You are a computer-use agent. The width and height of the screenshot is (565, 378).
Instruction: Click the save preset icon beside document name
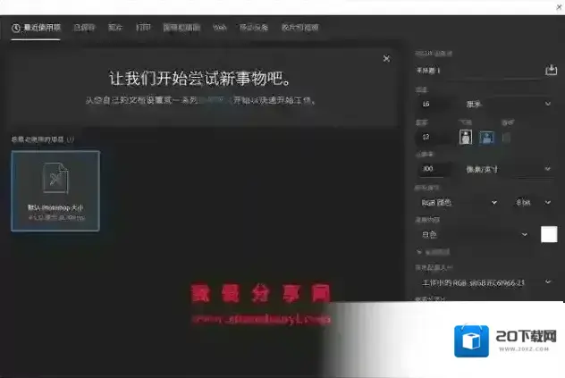click(x=551, y=70)
